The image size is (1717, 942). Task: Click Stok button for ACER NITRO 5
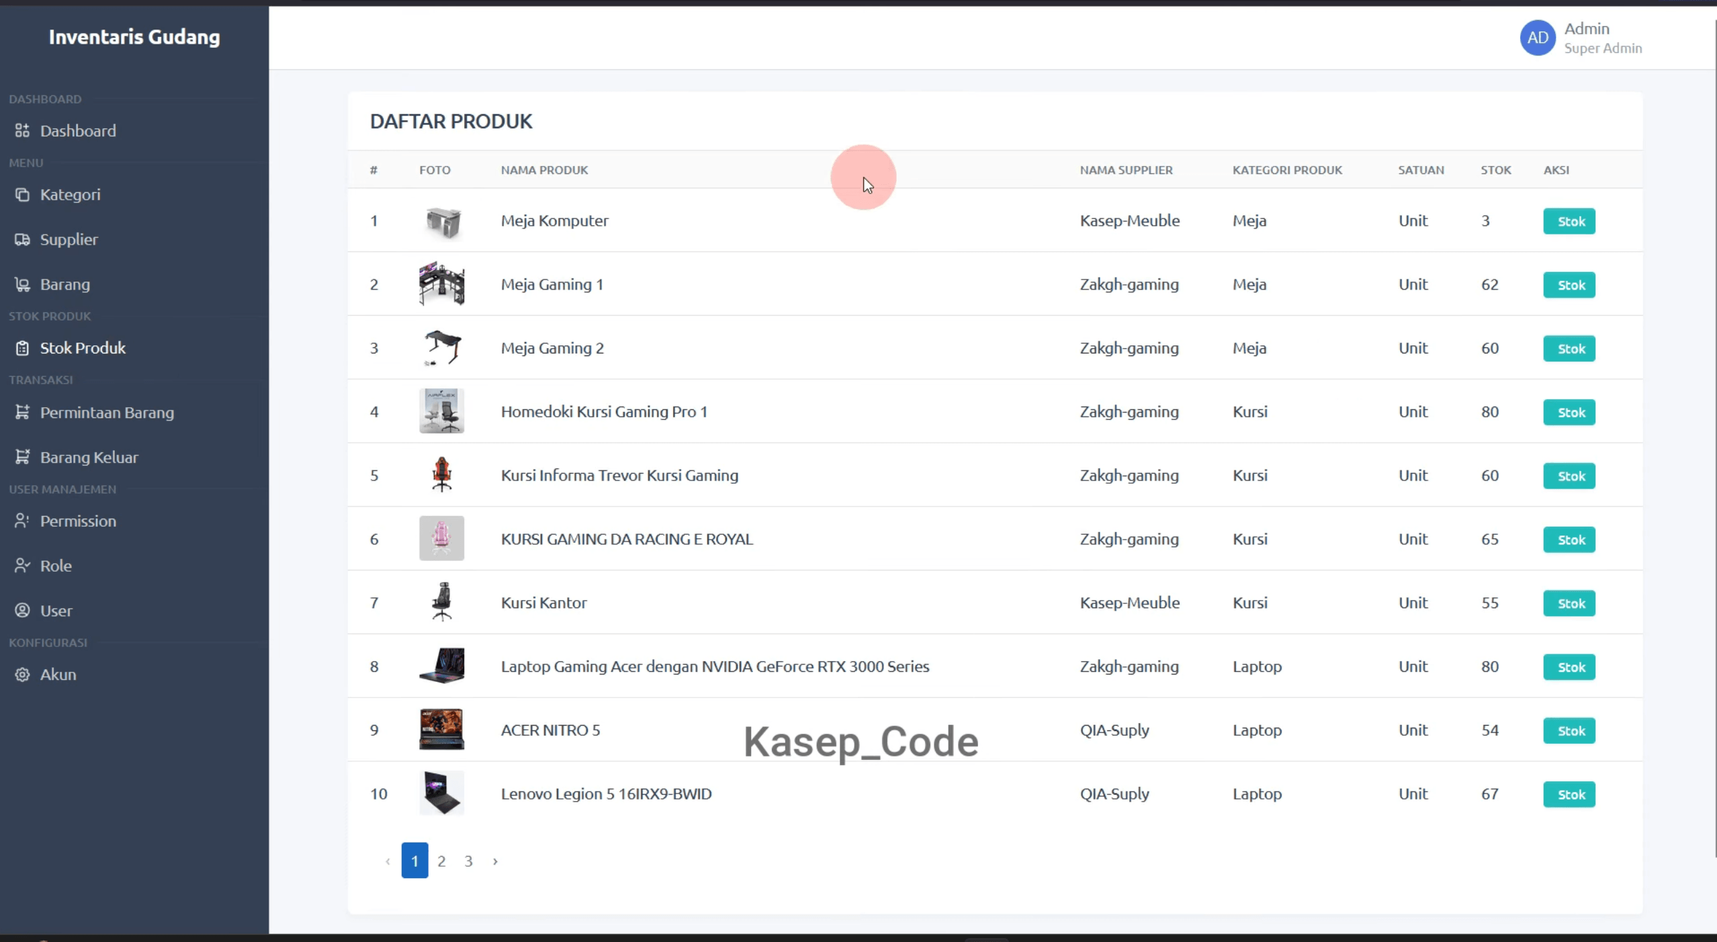pos(1569,730)
